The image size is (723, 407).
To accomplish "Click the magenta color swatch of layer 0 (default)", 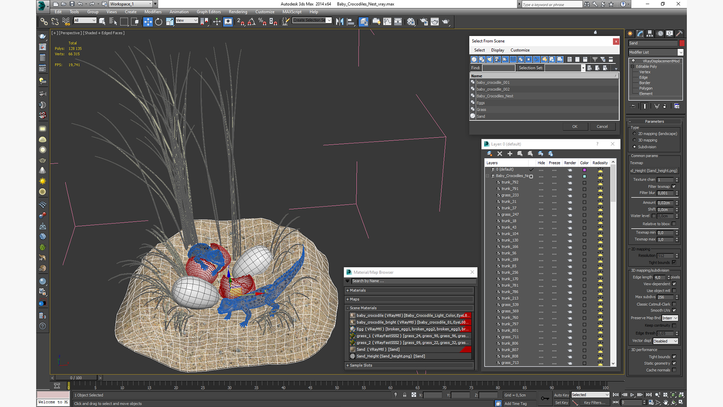I will (x=584, y=170).
